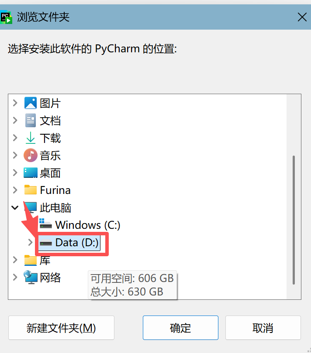Click the PyCharm icon in title bar
311x353 pixels.
[6, 17]
